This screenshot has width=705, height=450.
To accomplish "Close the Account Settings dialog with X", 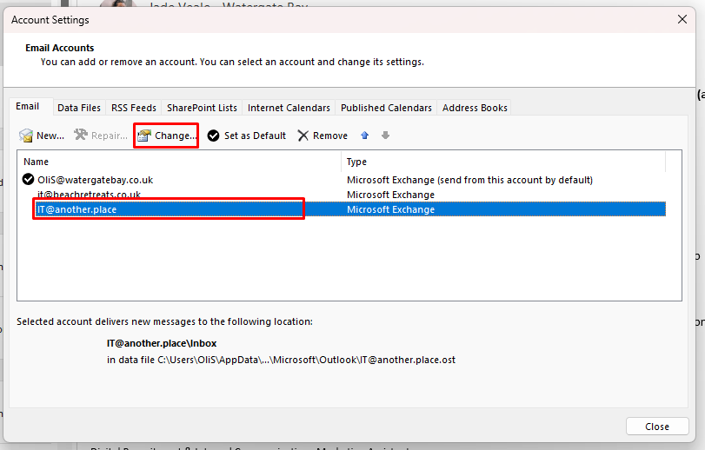I will (682, 19).
